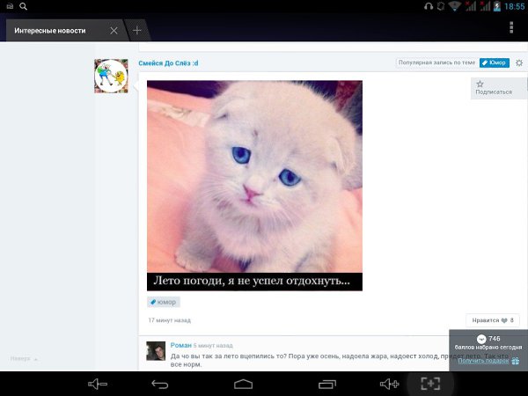The image size is (528, 396).
Task: Open the kitten meme image
Action: (254, 185)
